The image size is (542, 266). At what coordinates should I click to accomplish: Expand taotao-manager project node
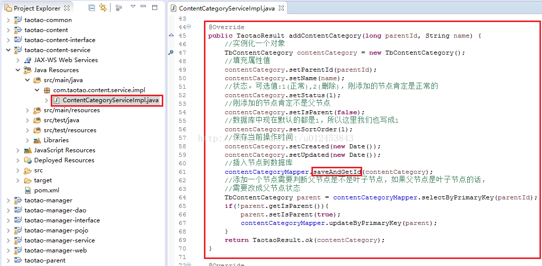coord(9,200)
